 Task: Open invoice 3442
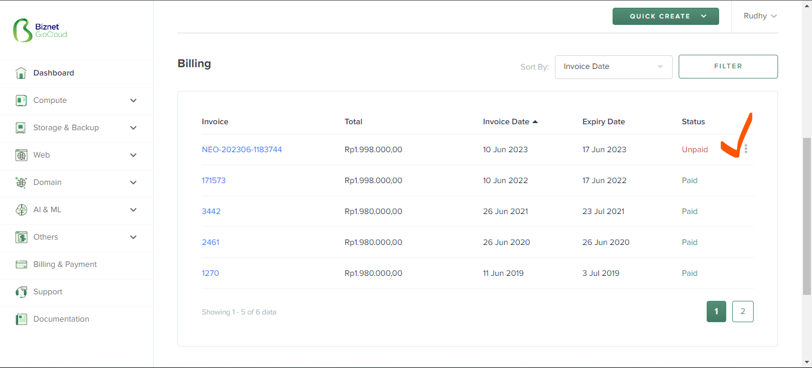pos(211,211)
